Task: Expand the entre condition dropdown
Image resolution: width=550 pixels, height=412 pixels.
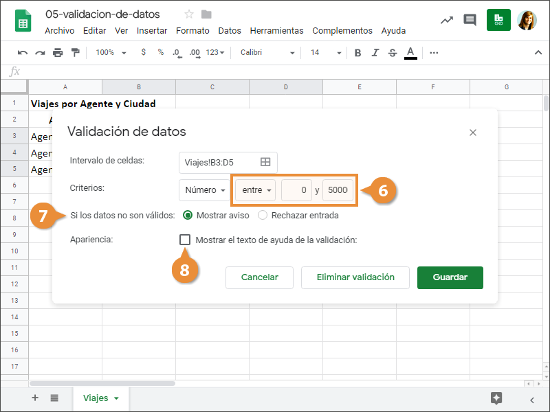Action: tap(256, 190)
